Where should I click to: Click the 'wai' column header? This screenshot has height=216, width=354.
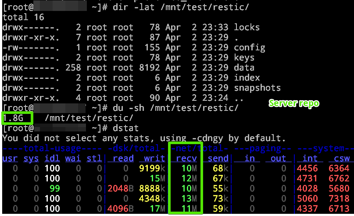73,159
